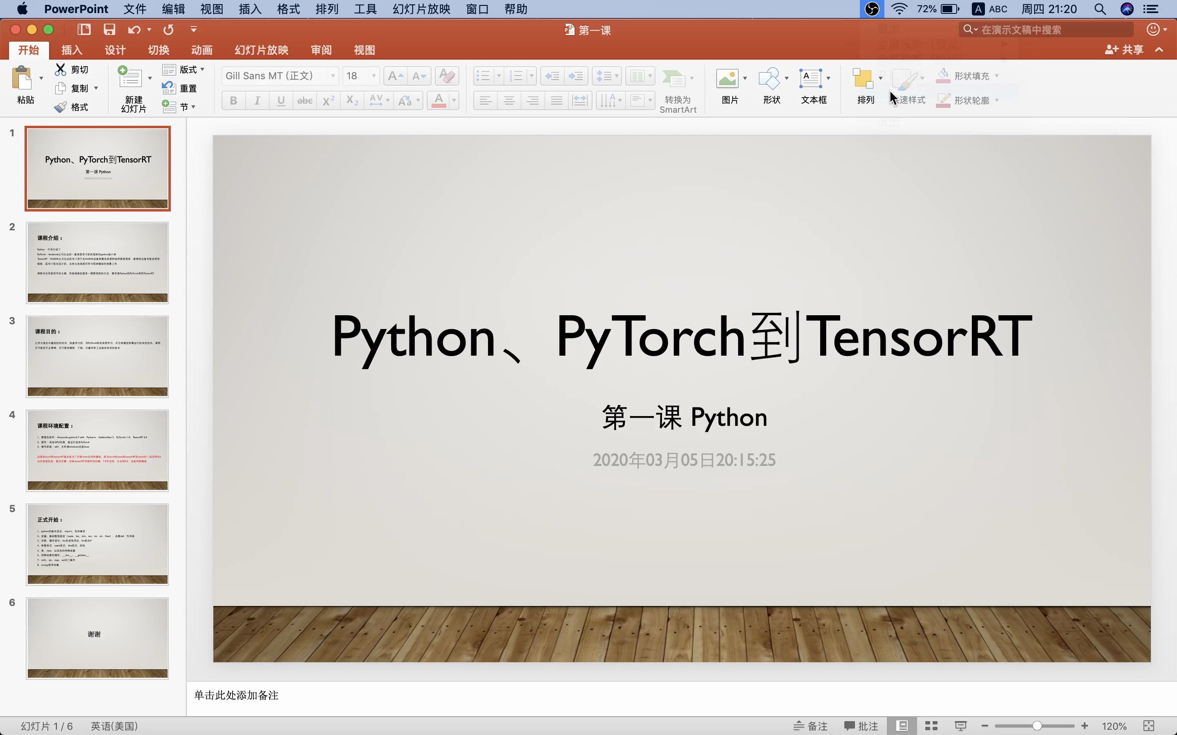The height and width of the screenshot is (735, 1177).
Task: Open the 幻灯片放映 menu in menu bar
Action: coord(421,9)
